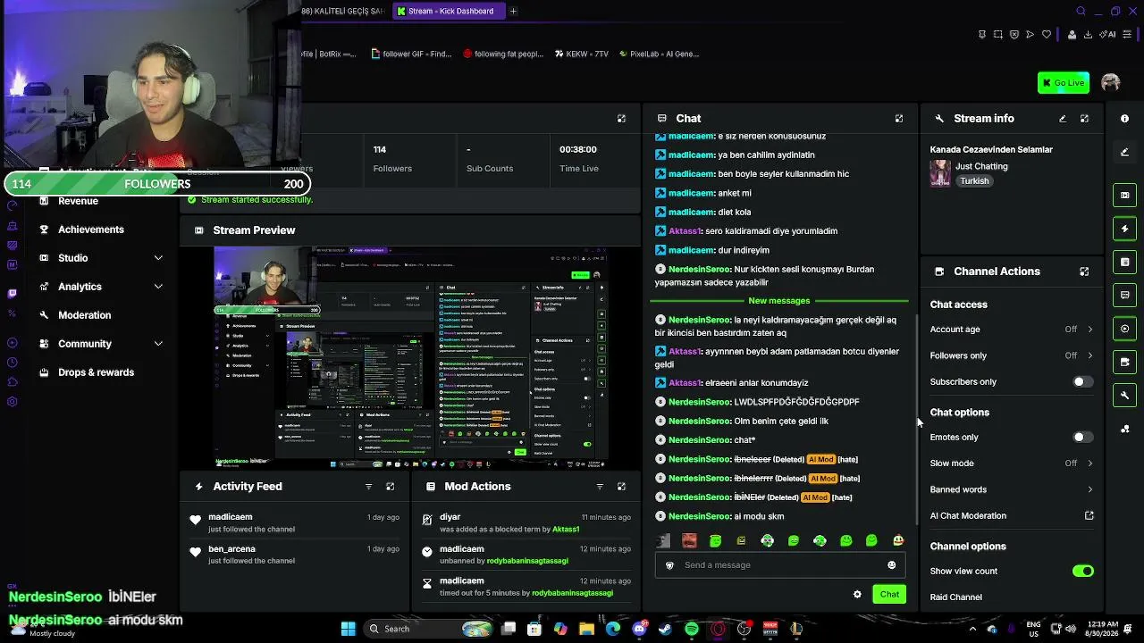Viewport: 1144px width, 643px height.
Task: Click the browser AI toolbar button
Action: click(x=1108, y=35)
